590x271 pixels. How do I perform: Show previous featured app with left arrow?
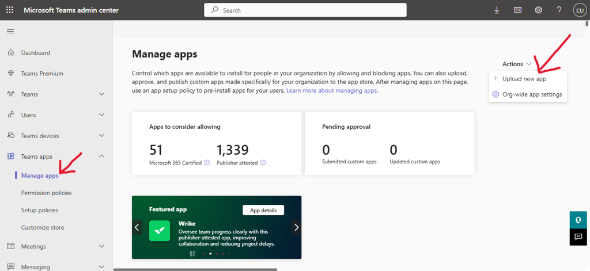point(137,227)
